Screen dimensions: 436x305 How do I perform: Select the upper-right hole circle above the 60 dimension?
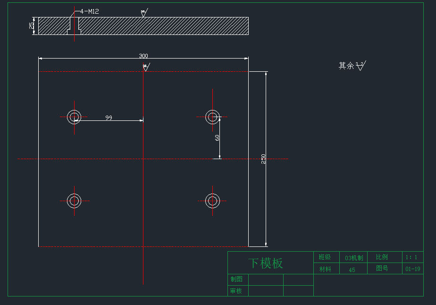click(x=212, y=117)
